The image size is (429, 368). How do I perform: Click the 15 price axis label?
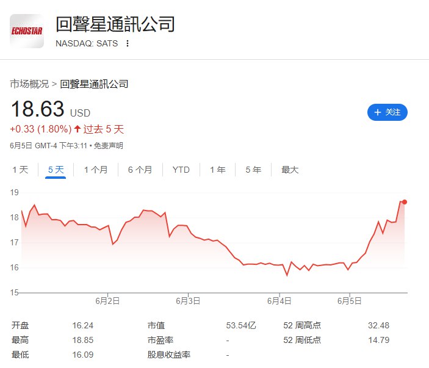[15, 292]
